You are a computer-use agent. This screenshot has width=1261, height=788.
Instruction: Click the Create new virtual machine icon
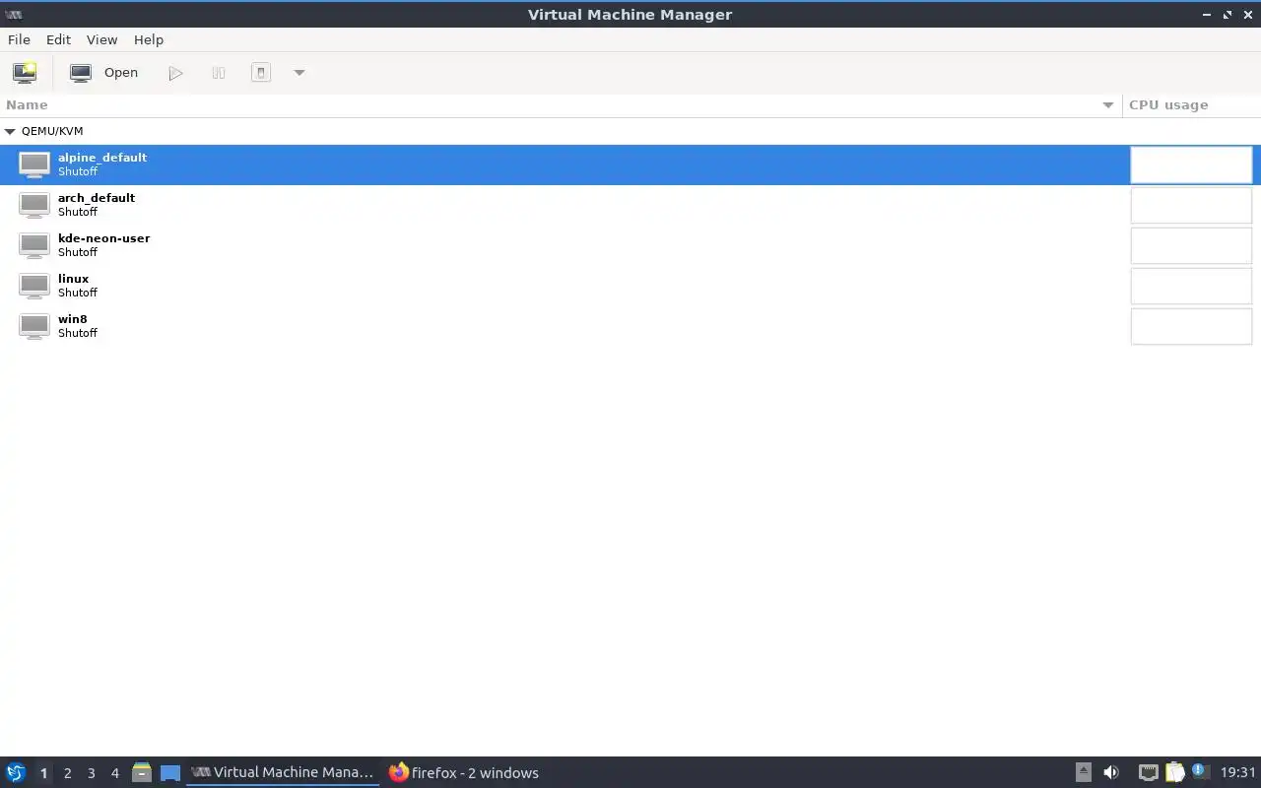25,73
